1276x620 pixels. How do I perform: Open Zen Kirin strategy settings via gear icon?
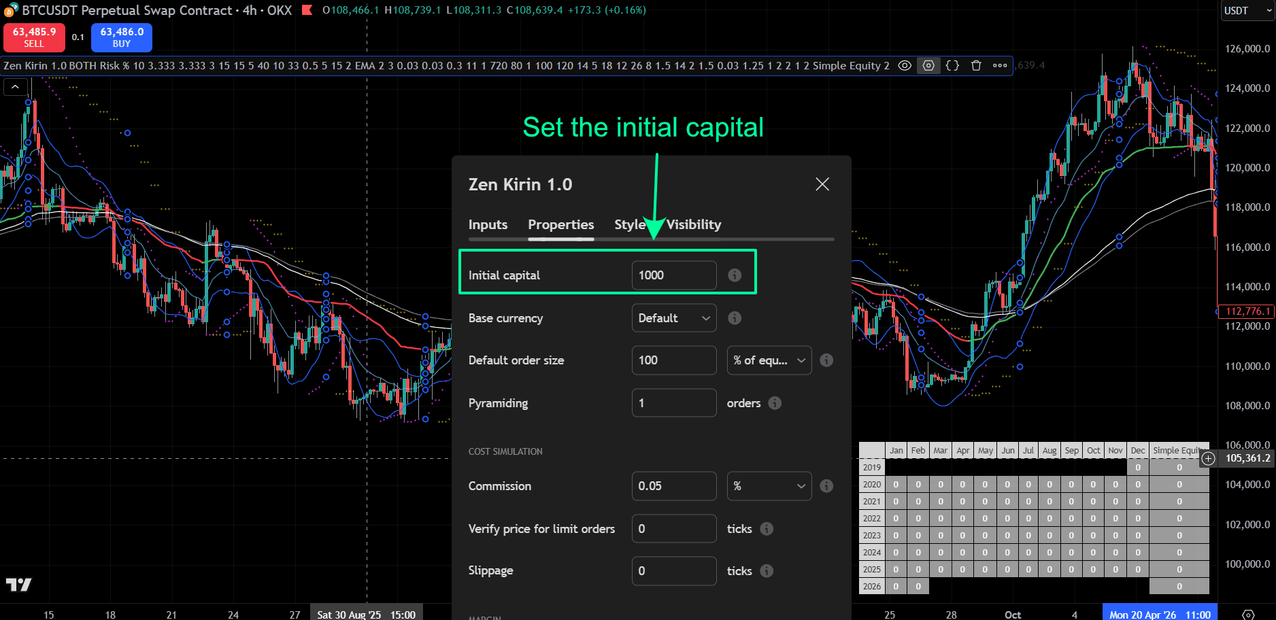(x=928, y=65)
